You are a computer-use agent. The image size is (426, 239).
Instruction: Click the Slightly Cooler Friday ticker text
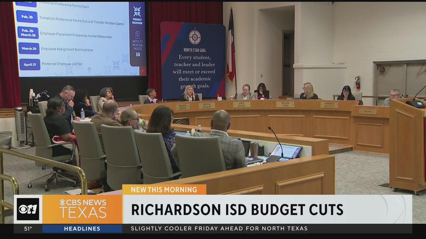pos(219,229)
